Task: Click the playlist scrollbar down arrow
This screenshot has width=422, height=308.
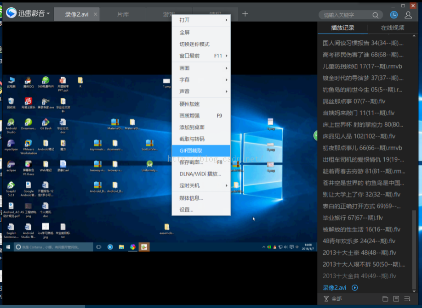Action: (414, 291)
